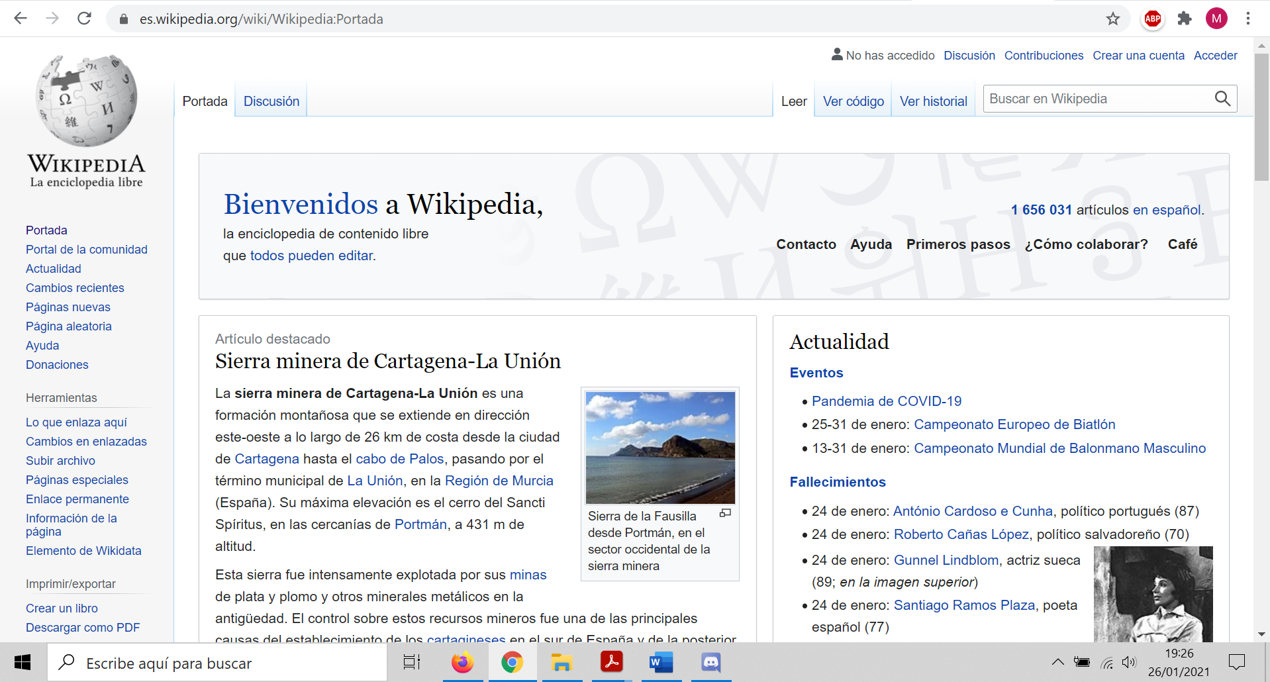Open Microsoft Word from the taskbar
Image resolution: width=1270 pixels, height=682 pixels.
pyautogui.click(x=661, y=662)
